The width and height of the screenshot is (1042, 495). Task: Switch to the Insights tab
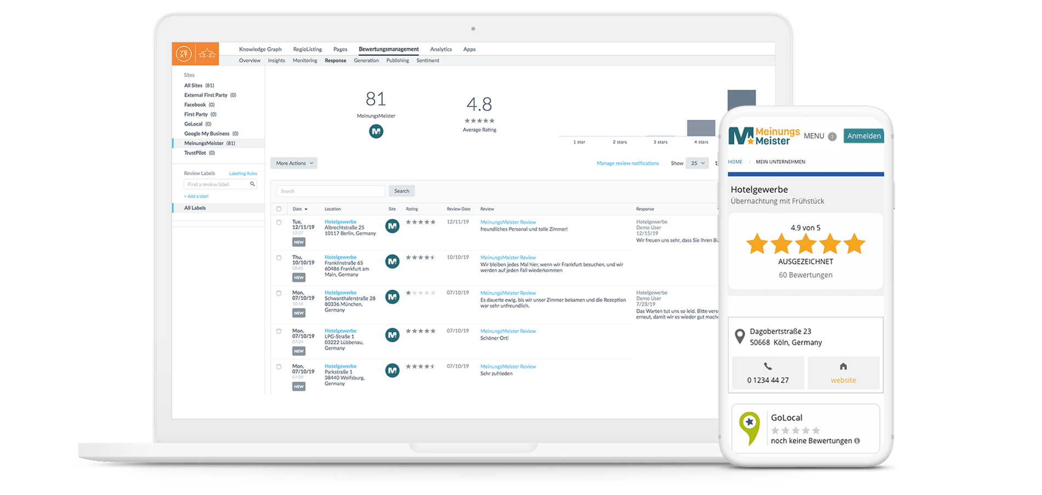coord(276,61)
